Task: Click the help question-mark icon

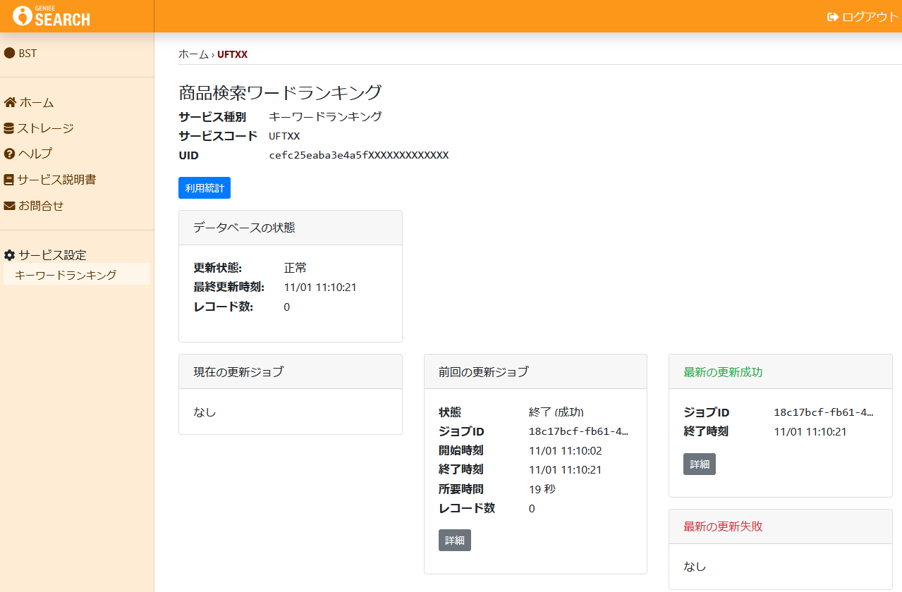Action: click(x=9, y=154)
